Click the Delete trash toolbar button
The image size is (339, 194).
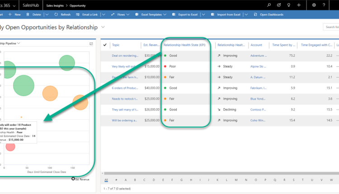(34, 14)
